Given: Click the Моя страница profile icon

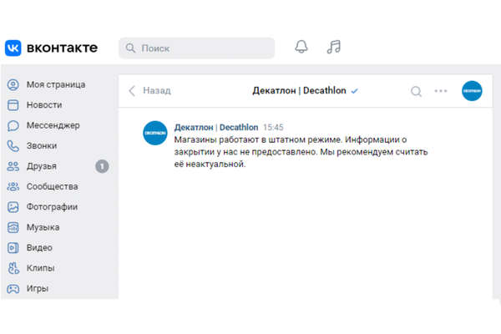Looking at the screenshot, I should [x=13, y=84].
